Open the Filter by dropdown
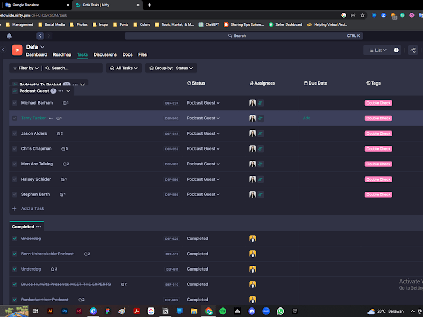The height and width of the screenshot is (317, 423). coord(26,68)
